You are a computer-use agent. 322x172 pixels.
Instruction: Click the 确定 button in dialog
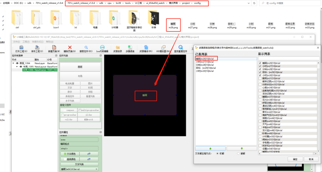click(x=295, y=159)
